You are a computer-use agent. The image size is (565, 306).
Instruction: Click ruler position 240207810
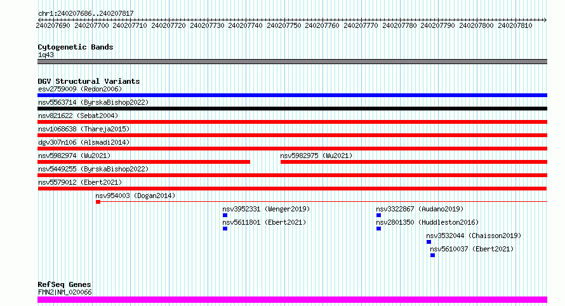tap(515, 25)
